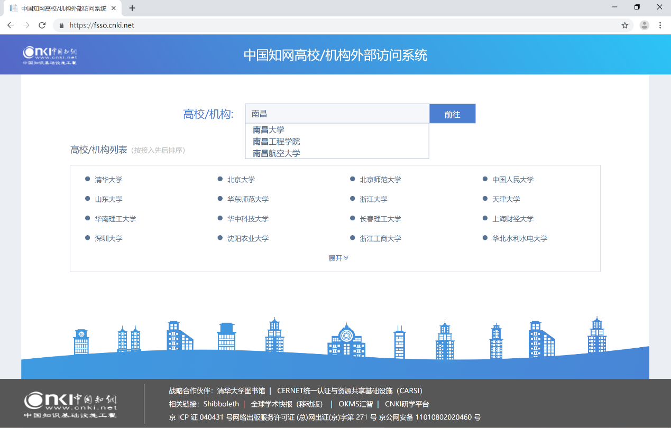Open the 沈阳农业大学 link
The height and width of the screenshot is (428, 671).
(x=248, y=238)
